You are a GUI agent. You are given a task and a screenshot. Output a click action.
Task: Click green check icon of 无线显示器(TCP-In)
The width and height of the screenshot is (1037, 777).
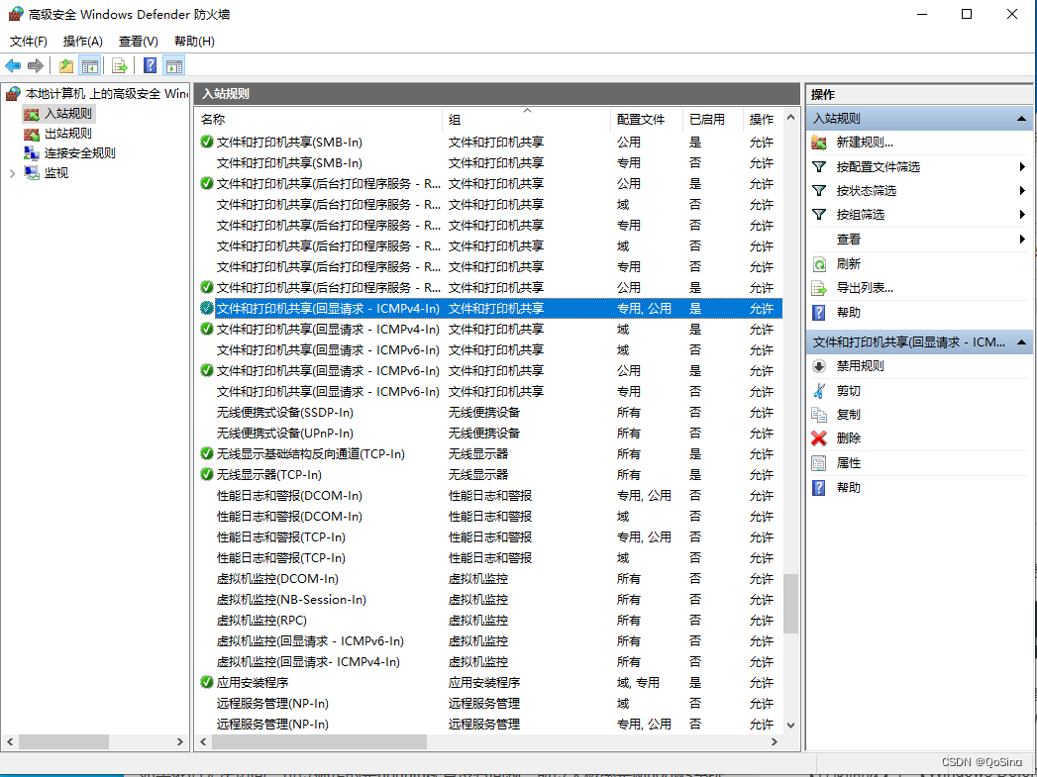tap(206, 474)
